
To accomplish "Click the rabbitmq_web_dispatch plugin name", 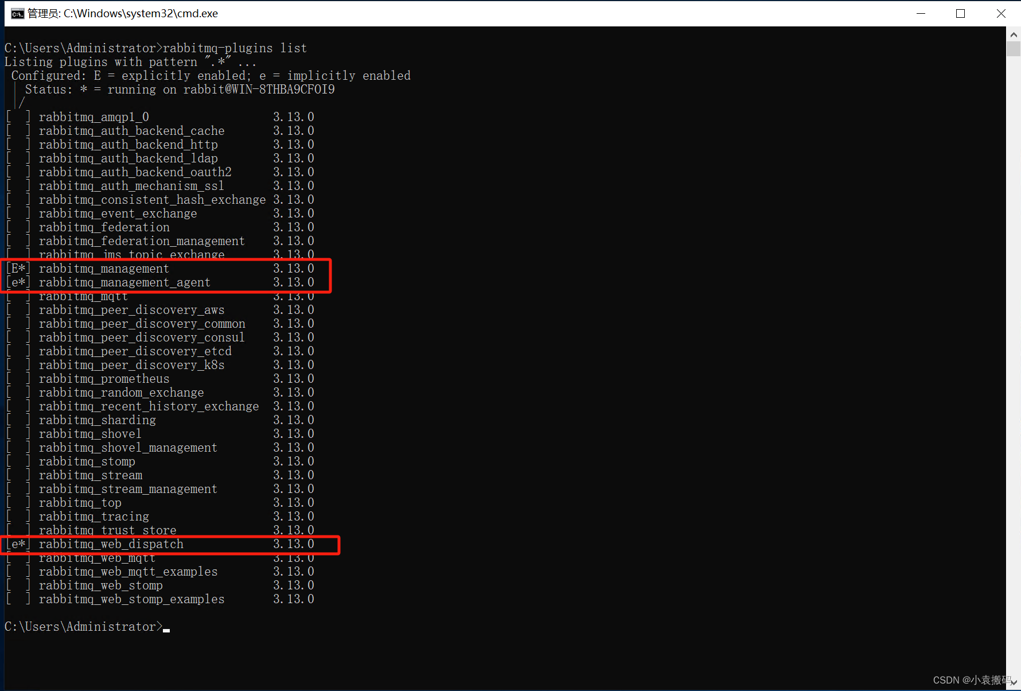I will 111,544.
